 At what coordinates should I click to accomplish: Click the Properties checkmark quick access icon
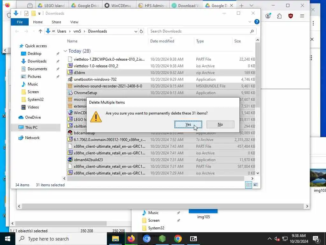pos(26,13)
